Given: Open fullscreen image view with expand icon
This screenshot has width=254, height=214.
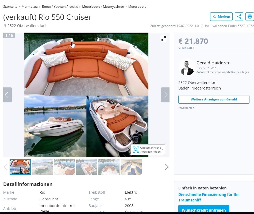Looking at the screenshot, I should tap(164, 38).
